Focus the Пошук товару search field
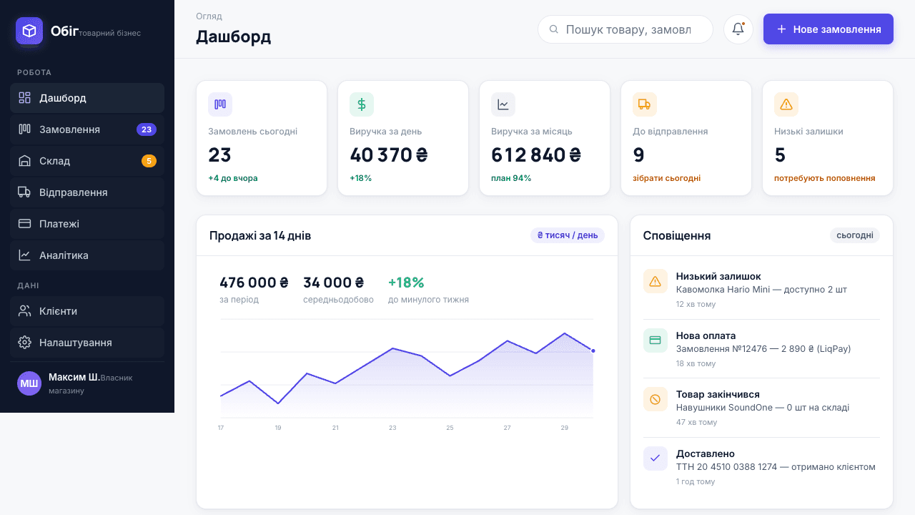915x515 pixels. coord(625,29)
